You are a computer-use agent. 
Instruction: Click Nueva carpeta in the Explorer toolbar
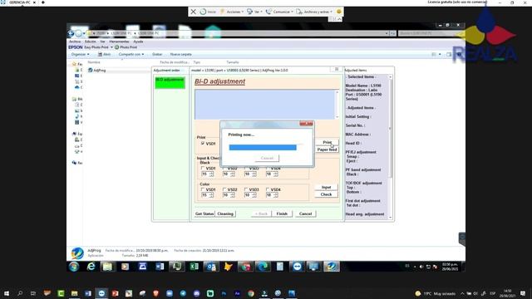pyautogui.click(x=181, y=54)
